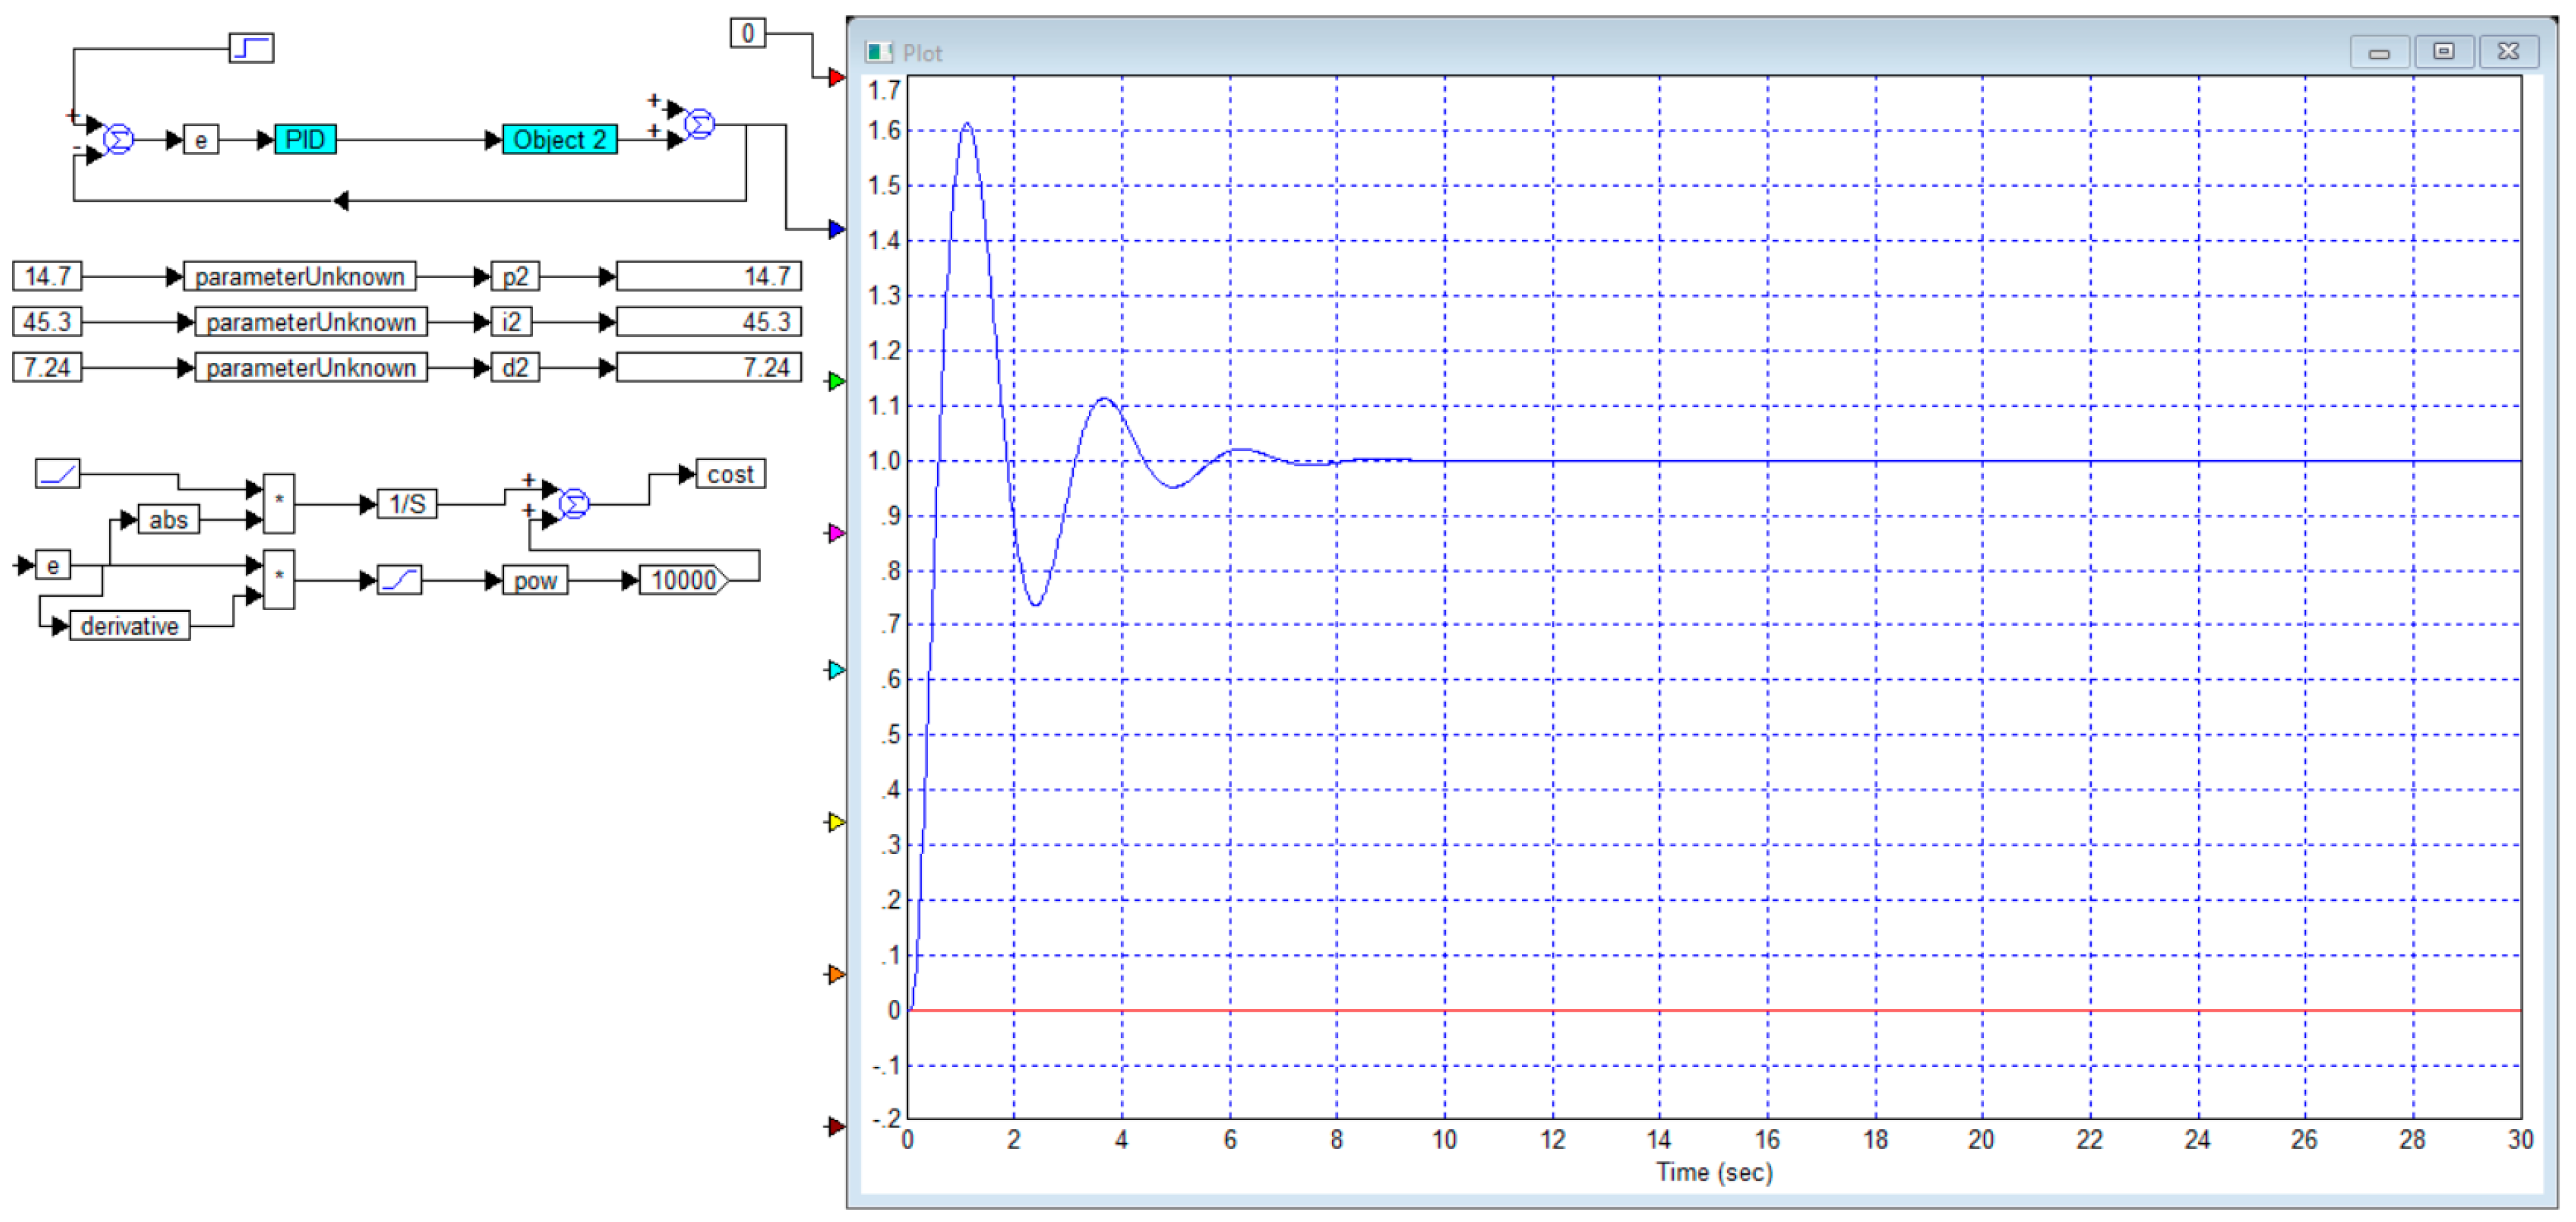This screenshot has height=1222, width=2576.
Task: Maximize the Plot window
Action: click(2444, 52)
